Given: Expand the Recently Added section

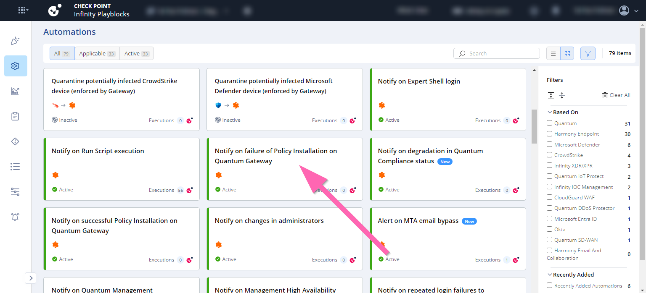Looking at the screenshot, I should (x=550, y=274).
